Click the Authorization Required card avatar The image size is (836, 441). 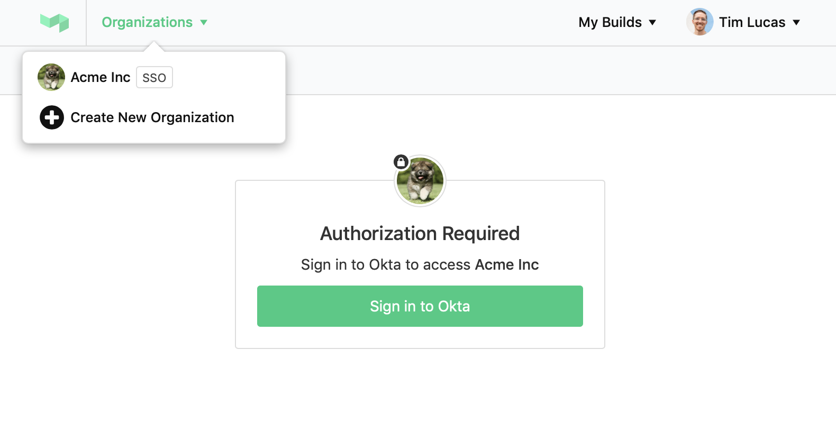coord(420,181)
